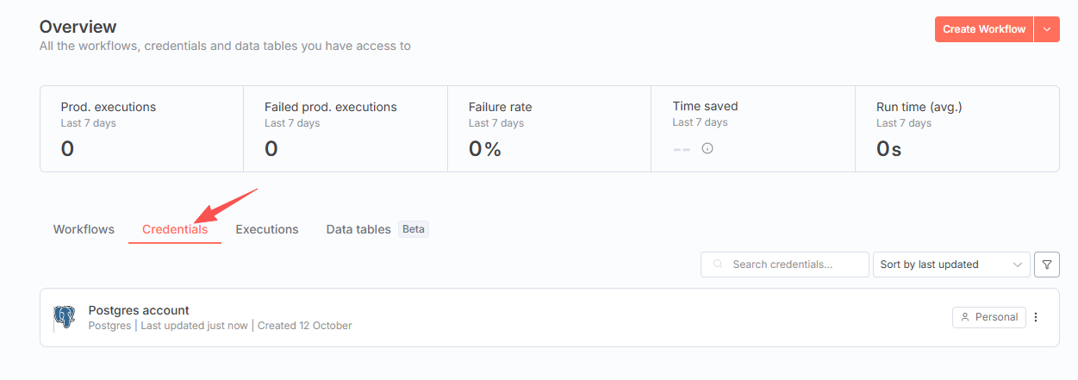The width and height of the screenshot is (1078, 380).
Task: Click the Create Workflow button
Action: [984, 29]
